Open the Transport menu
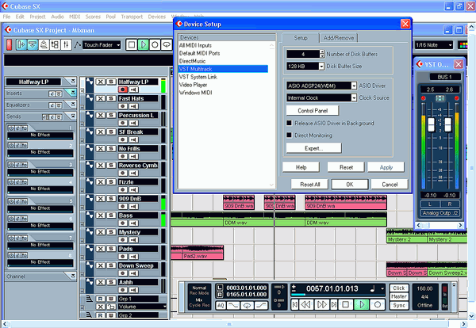 point(132,17)
